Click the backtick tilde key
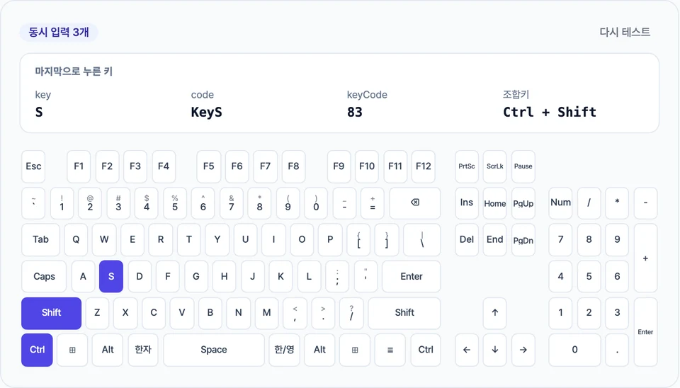The width and height of the screenshot is (680, 388). [x=33, y=203]
